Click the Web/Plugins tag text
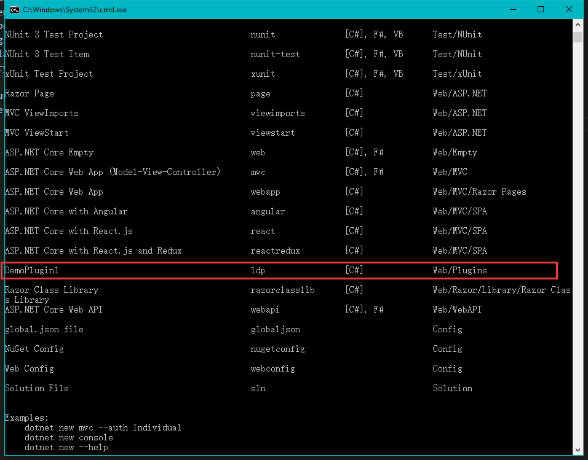Viewport: 588px width, 460px height. pyautogui.click(x=459, y=270)
